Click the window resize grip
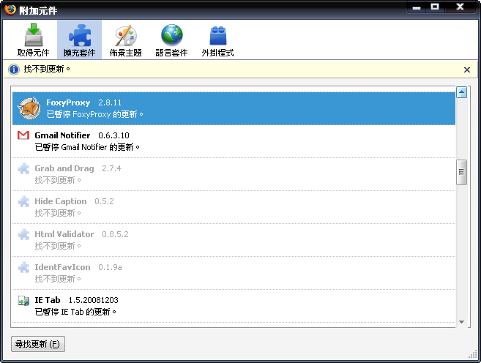This screenshot has height=363, width=481. (473, 354)
